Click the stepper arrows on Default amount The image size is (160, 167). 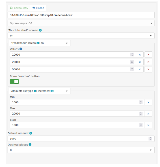[x=150, y=139]
